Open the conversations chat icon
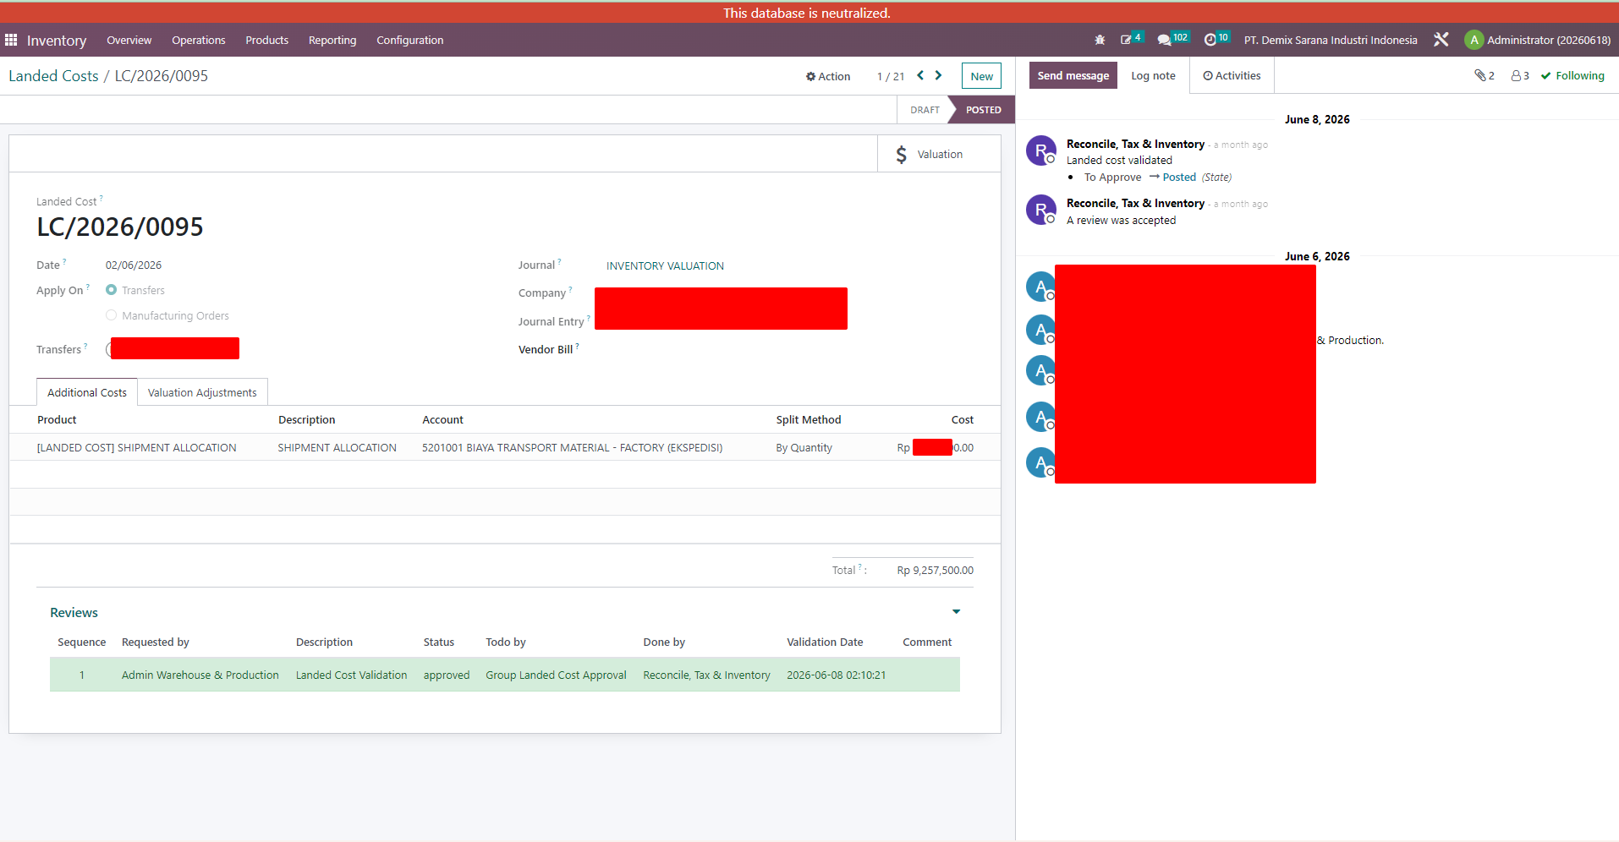The width and height of the screenshot is (1619, 842). coord(1164,40)
